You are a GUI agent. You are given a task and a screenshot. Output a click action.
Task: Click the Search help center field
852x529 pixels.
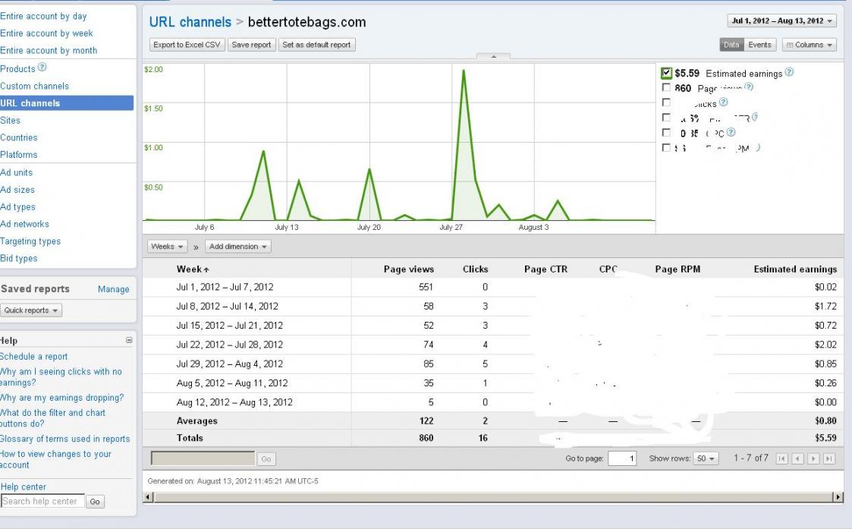click(42, 501)
